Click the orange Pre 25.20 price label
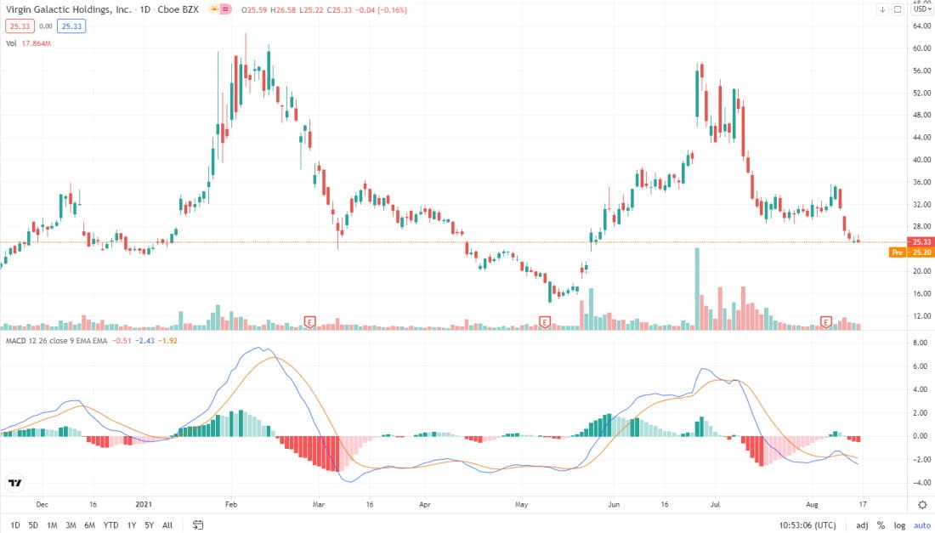The image size is (935, 533). tap(911, 252)
